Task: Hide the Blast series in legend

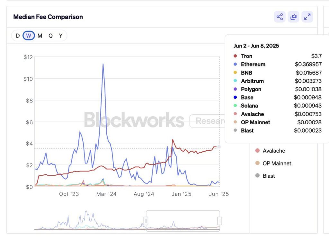Action: pos(269,176)
